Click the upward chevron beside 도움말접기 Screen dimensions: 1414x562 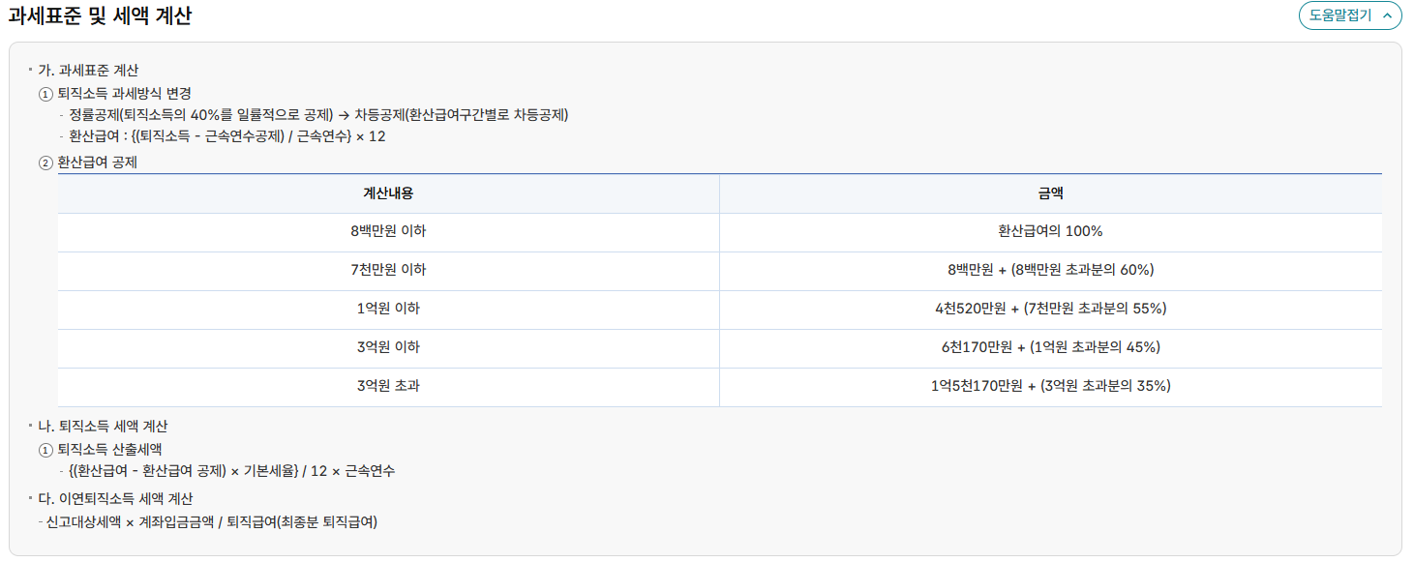[x=1387, y=15]
